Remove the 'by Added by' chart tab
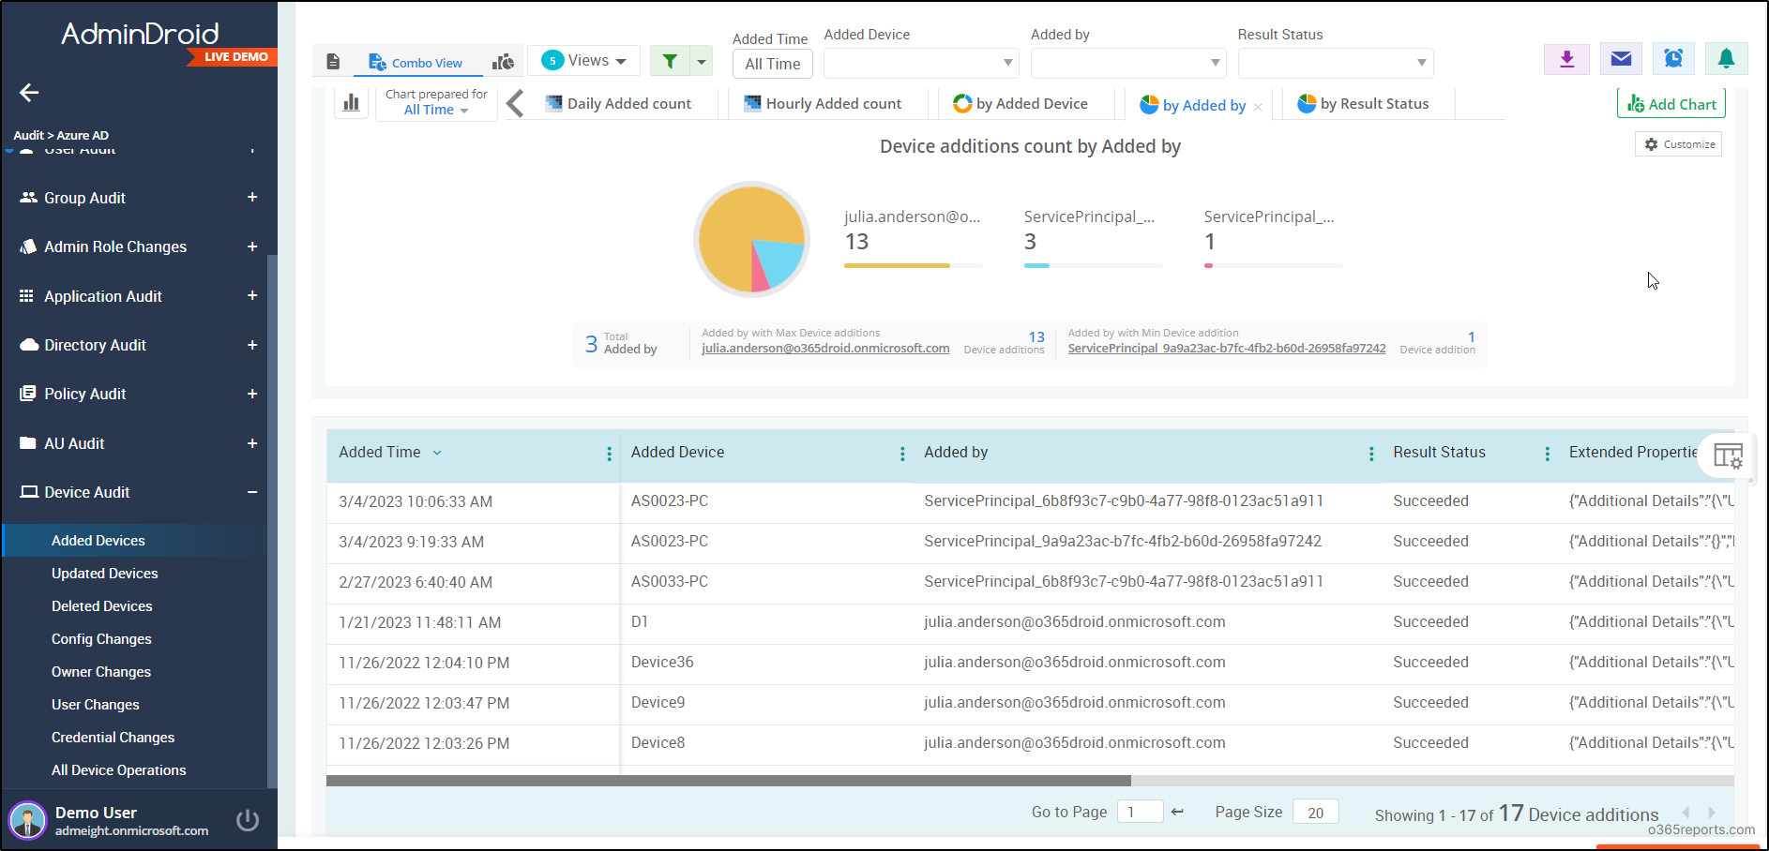 [1257, 105]
